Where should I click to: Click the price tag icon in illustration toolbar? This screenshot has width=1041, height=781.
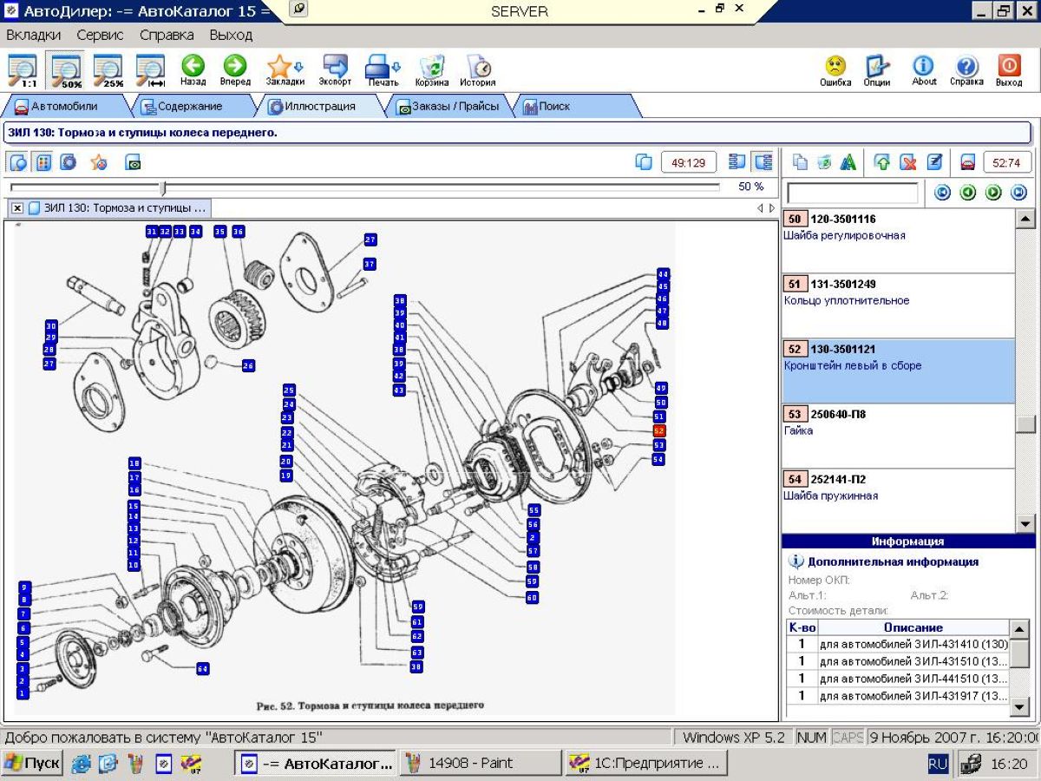[133, 162]
